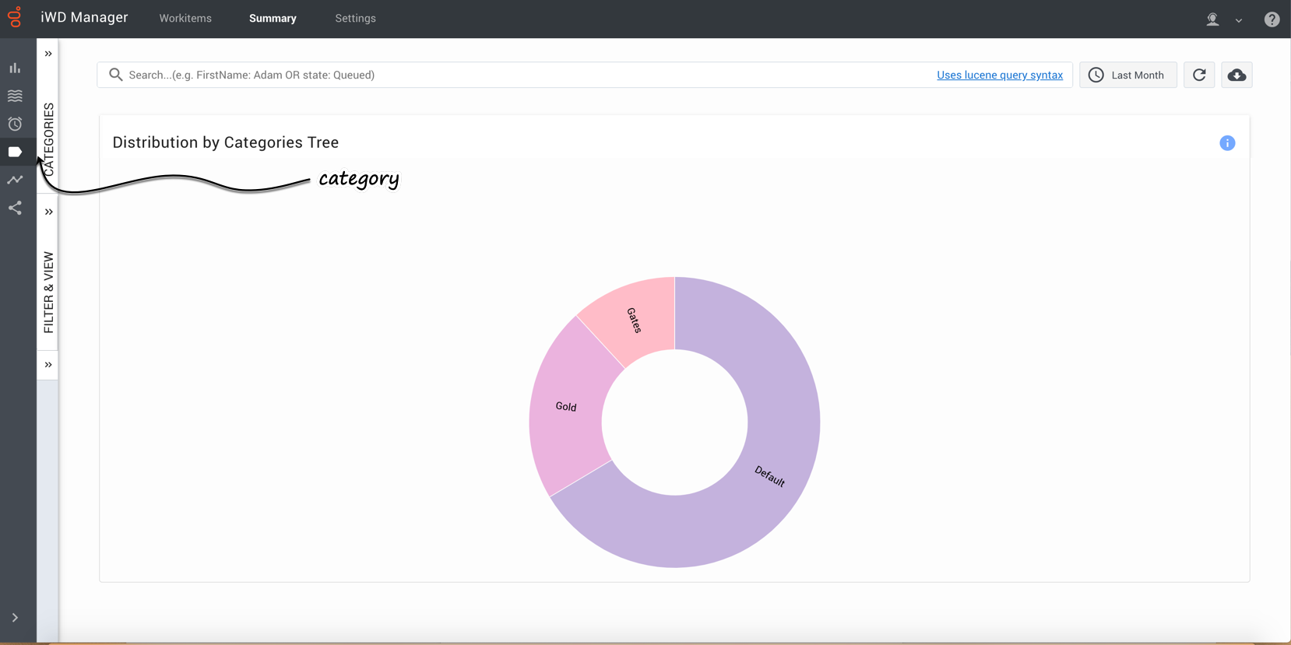
Task: Open the Uses lucene query syntax link
Action: point(999,75)
